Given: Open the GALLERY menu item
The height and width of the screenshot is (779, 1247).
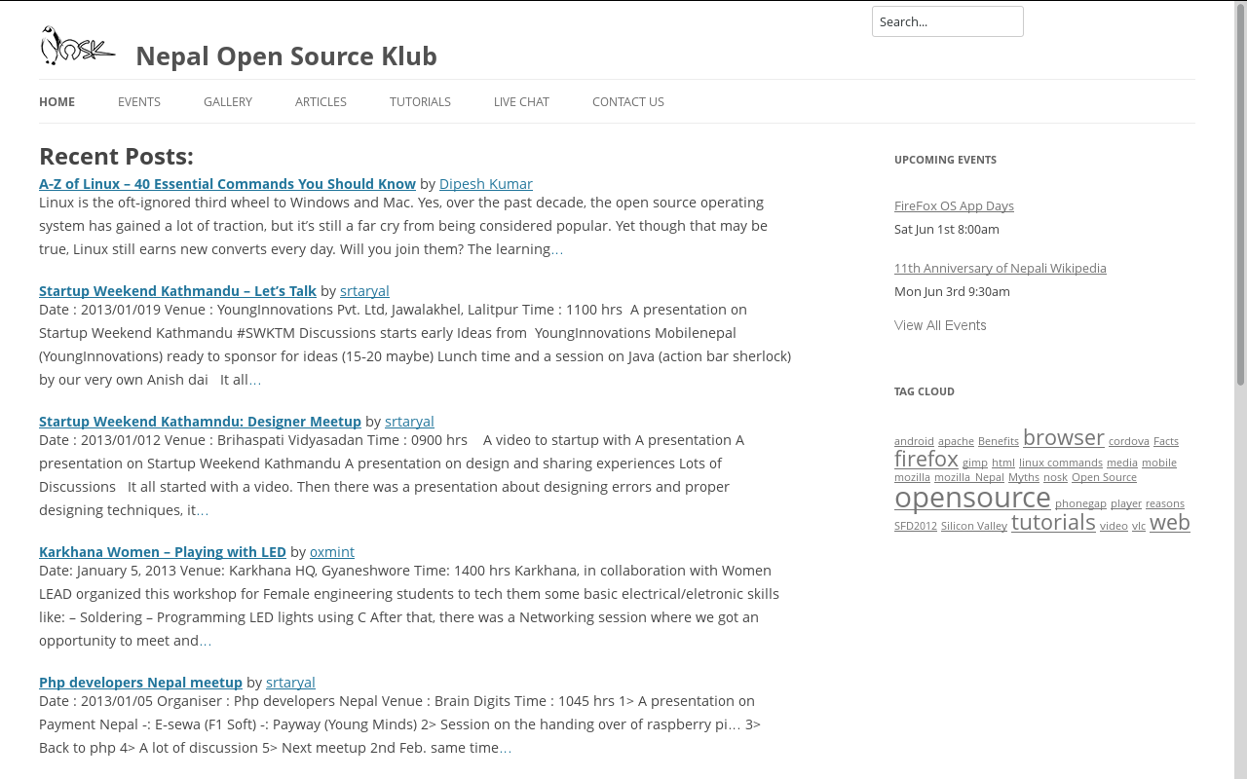Looking at the screenshot, I should click(x=228, y=101).
